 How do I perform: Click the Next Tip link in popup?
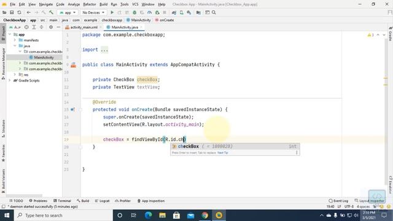(x=222, y=153)
